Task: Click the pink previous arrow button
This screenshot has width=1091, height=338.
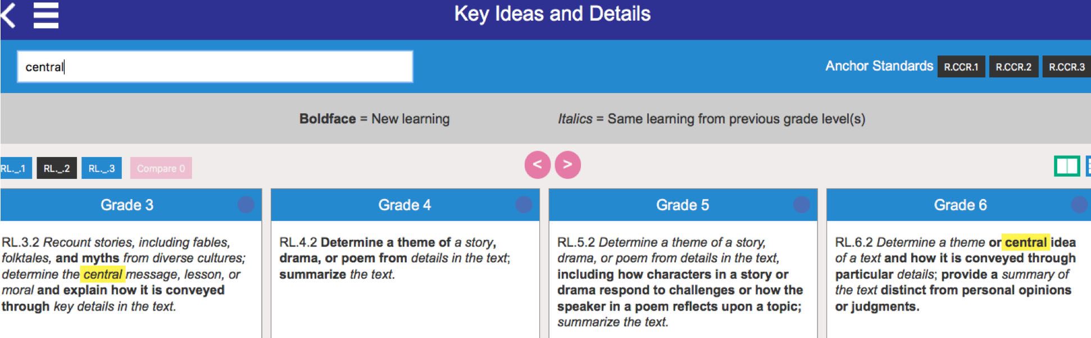Action: [537, 165]
